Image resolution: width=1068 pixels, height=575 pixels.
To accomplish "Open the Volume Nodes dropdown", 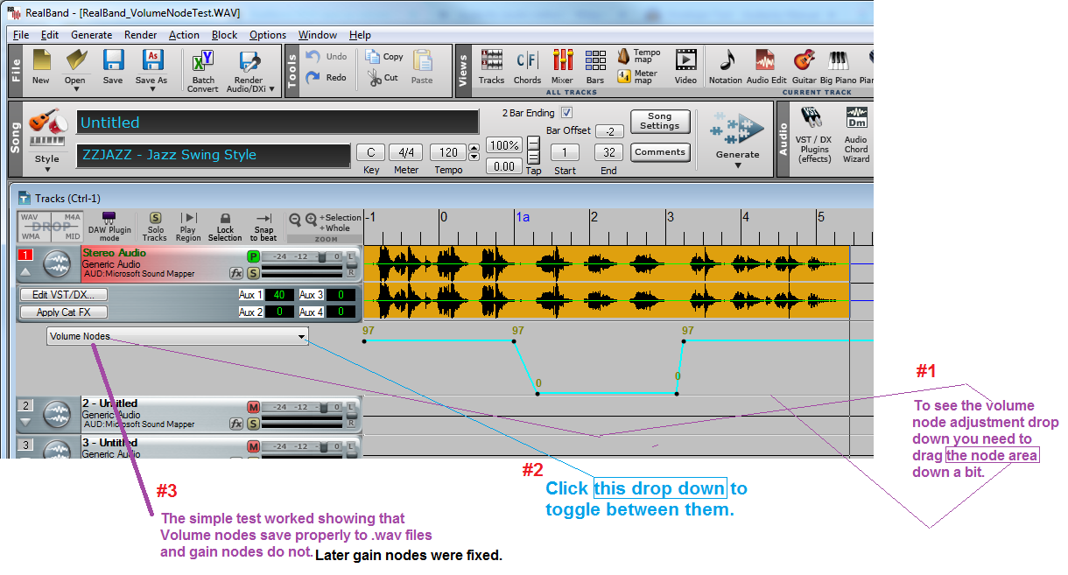I will (301, 336).
